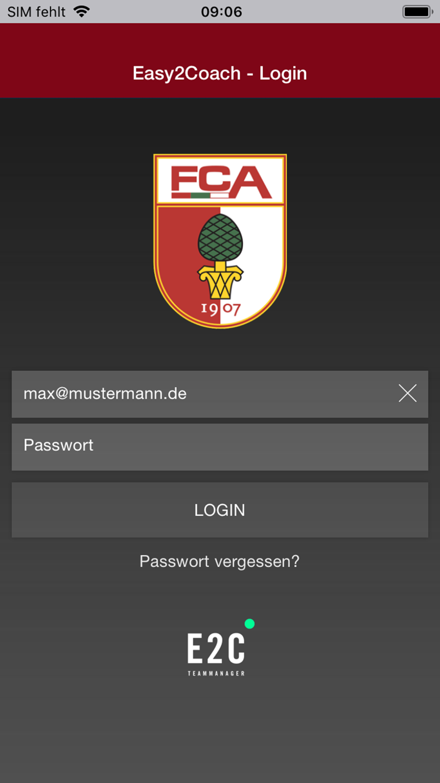Clear the email field with the X icon
Viewport: 440px width, 783px height.
407,393
